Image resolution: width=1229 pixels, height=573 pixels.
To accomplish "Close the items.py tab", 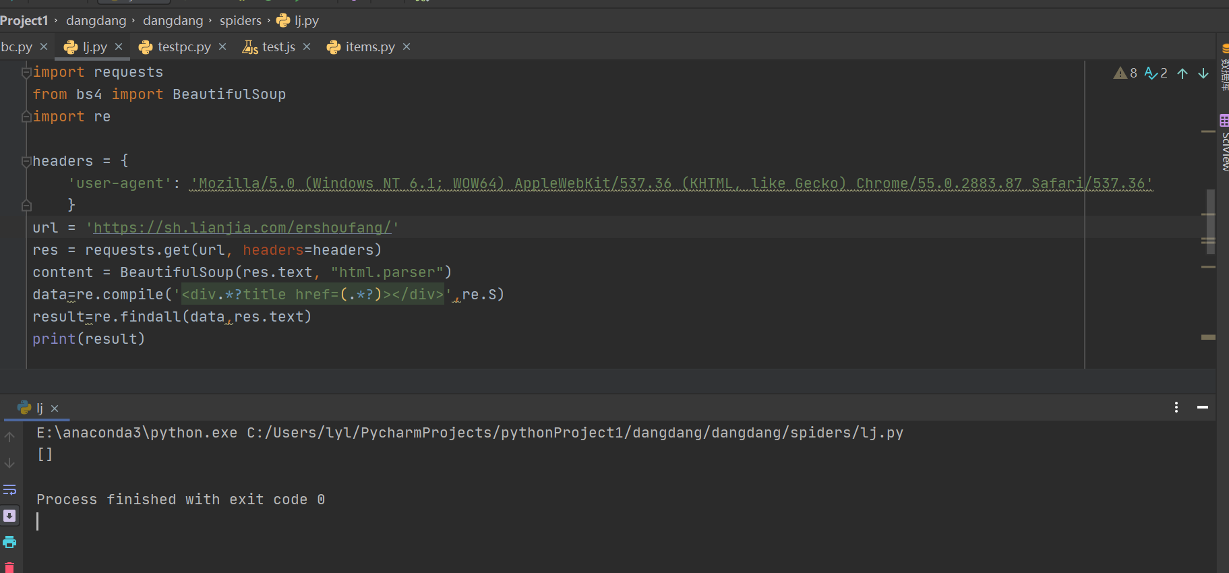I will [x=407, y=47].
